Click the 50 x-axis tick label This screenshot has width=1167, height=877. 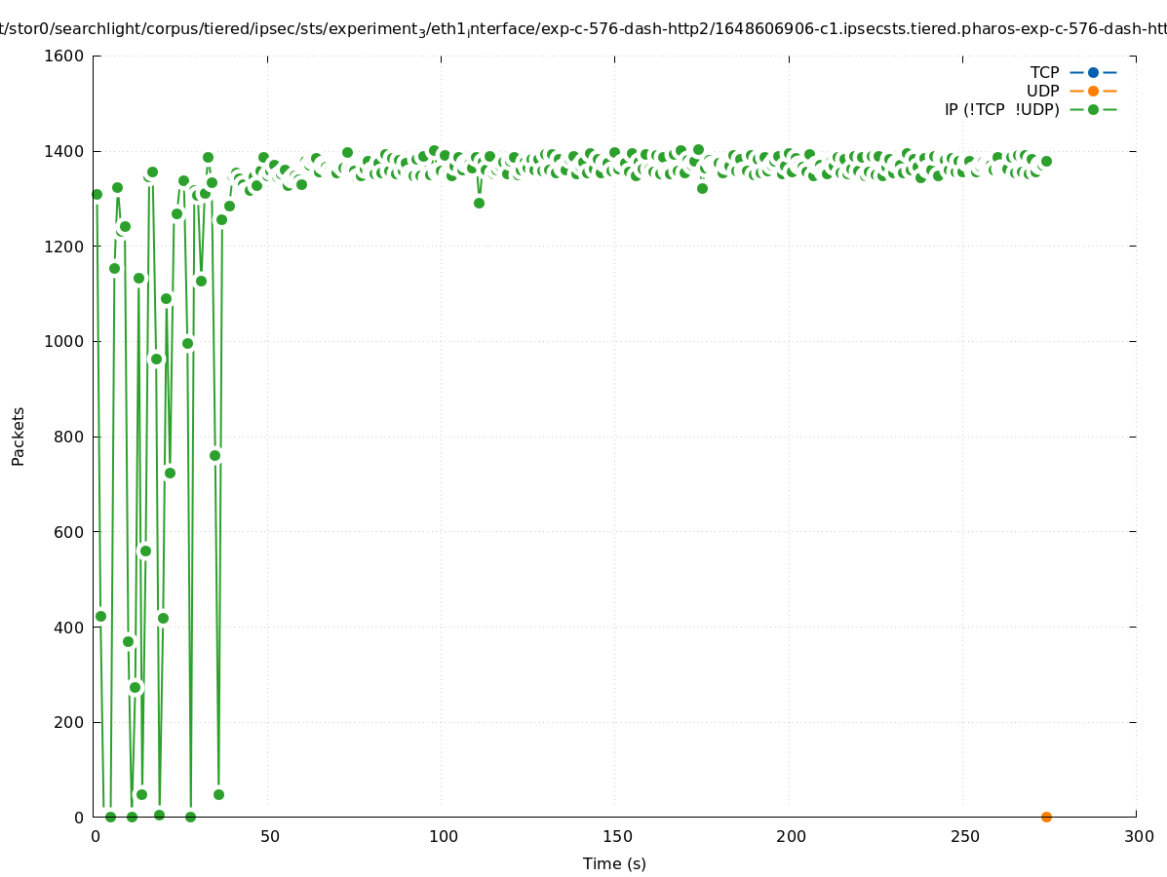(x=269, y=836)
